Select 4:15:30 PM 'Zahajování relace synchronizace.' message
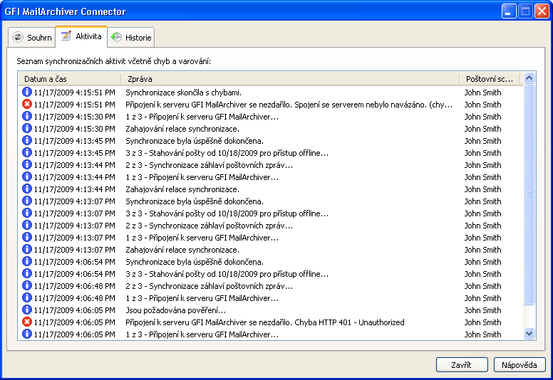The width and height of the screenshot is (553, 380). 182,129
